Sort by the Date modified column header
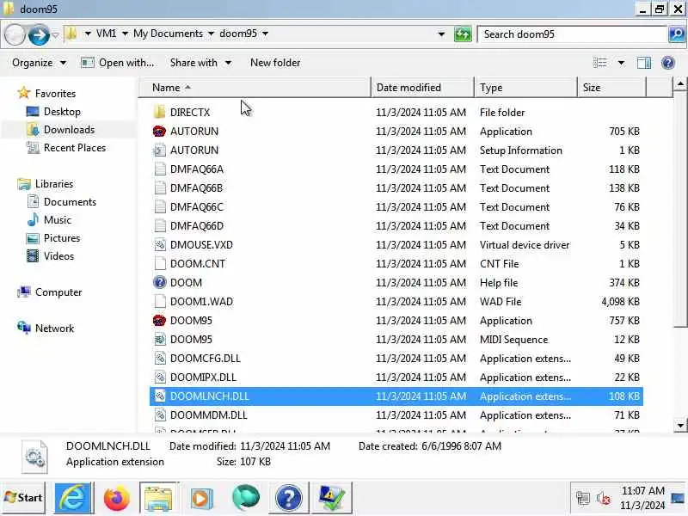Viewport: 688px width, 516px height. coord(423,88)
